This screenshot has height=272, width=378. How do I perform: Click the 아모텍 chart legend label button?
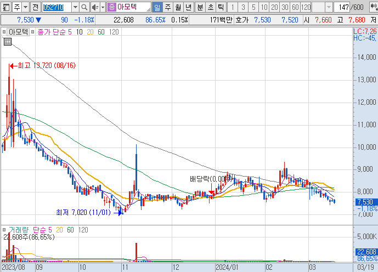18,32
